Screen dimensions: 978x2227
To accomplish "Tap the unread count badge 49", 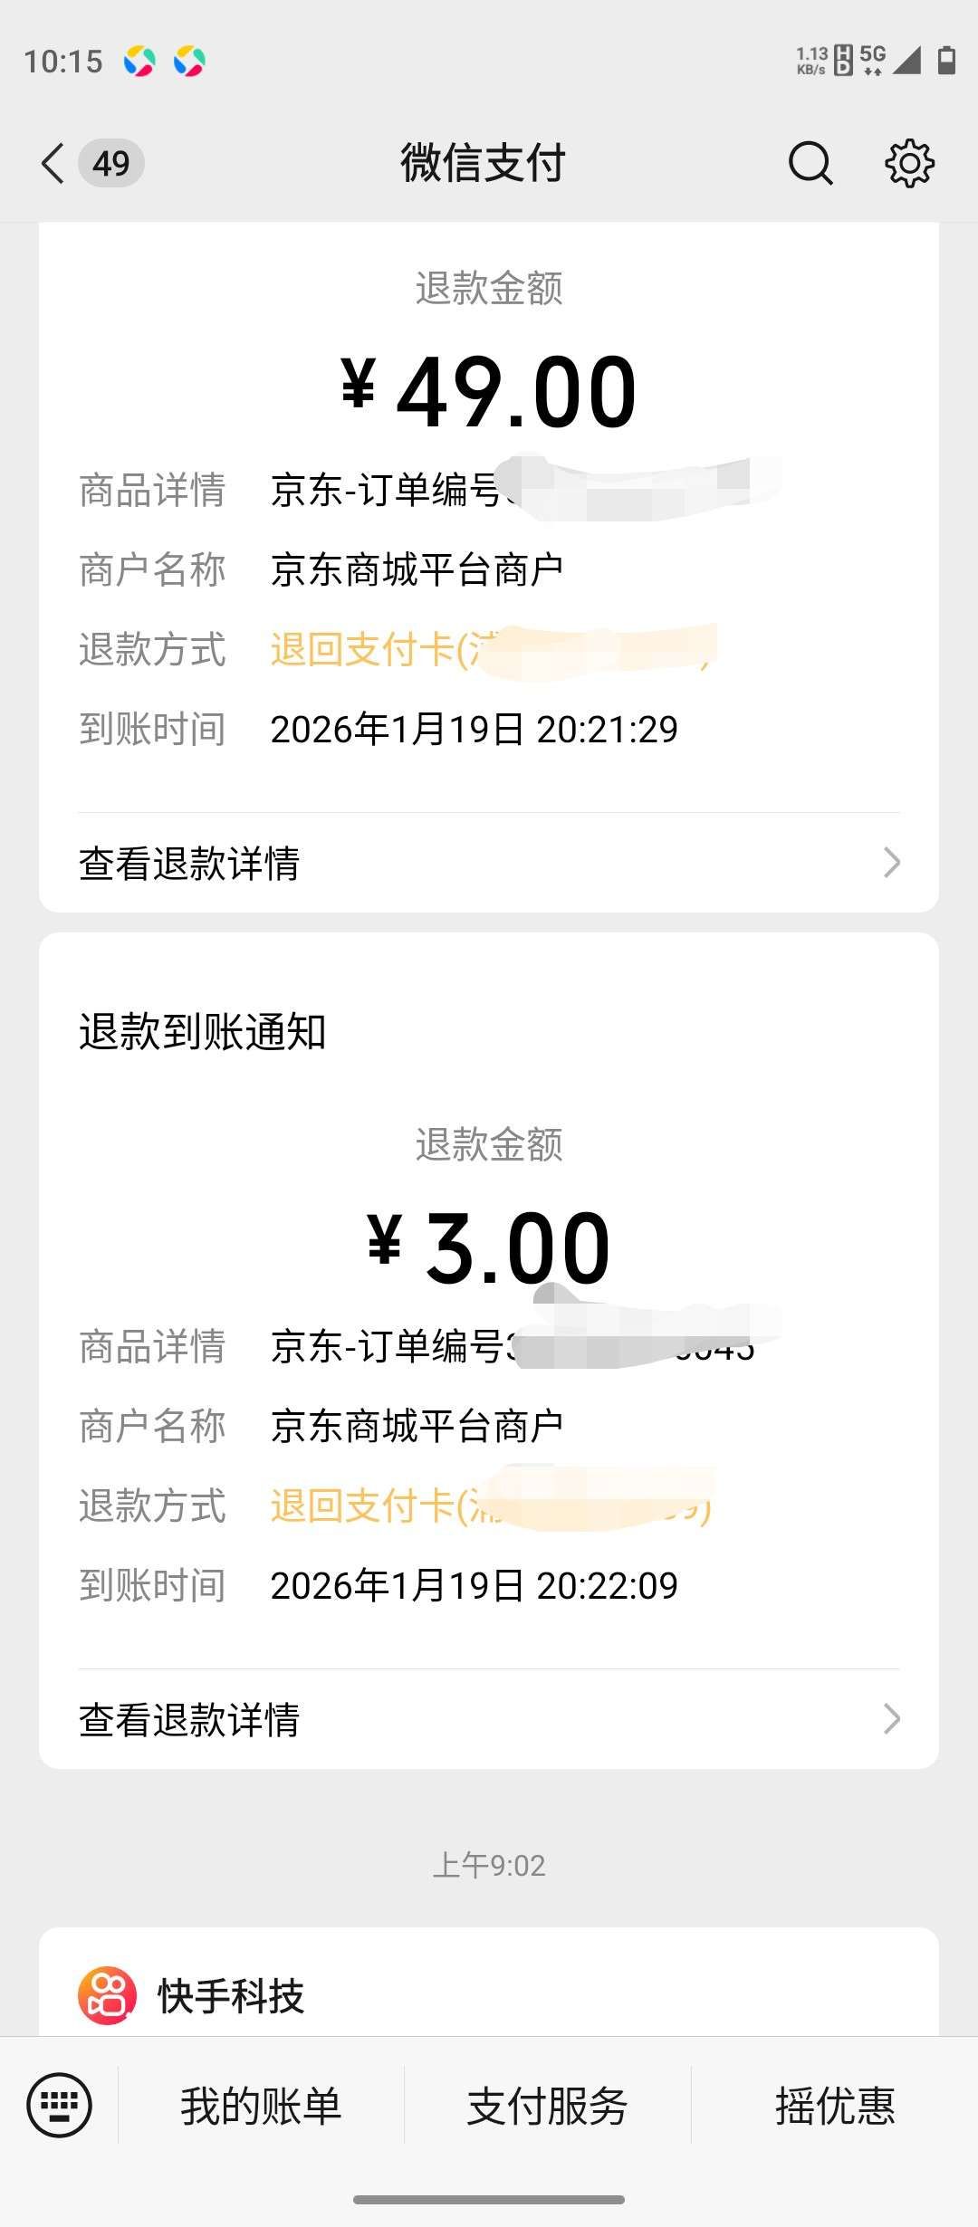I will [111, 164].
